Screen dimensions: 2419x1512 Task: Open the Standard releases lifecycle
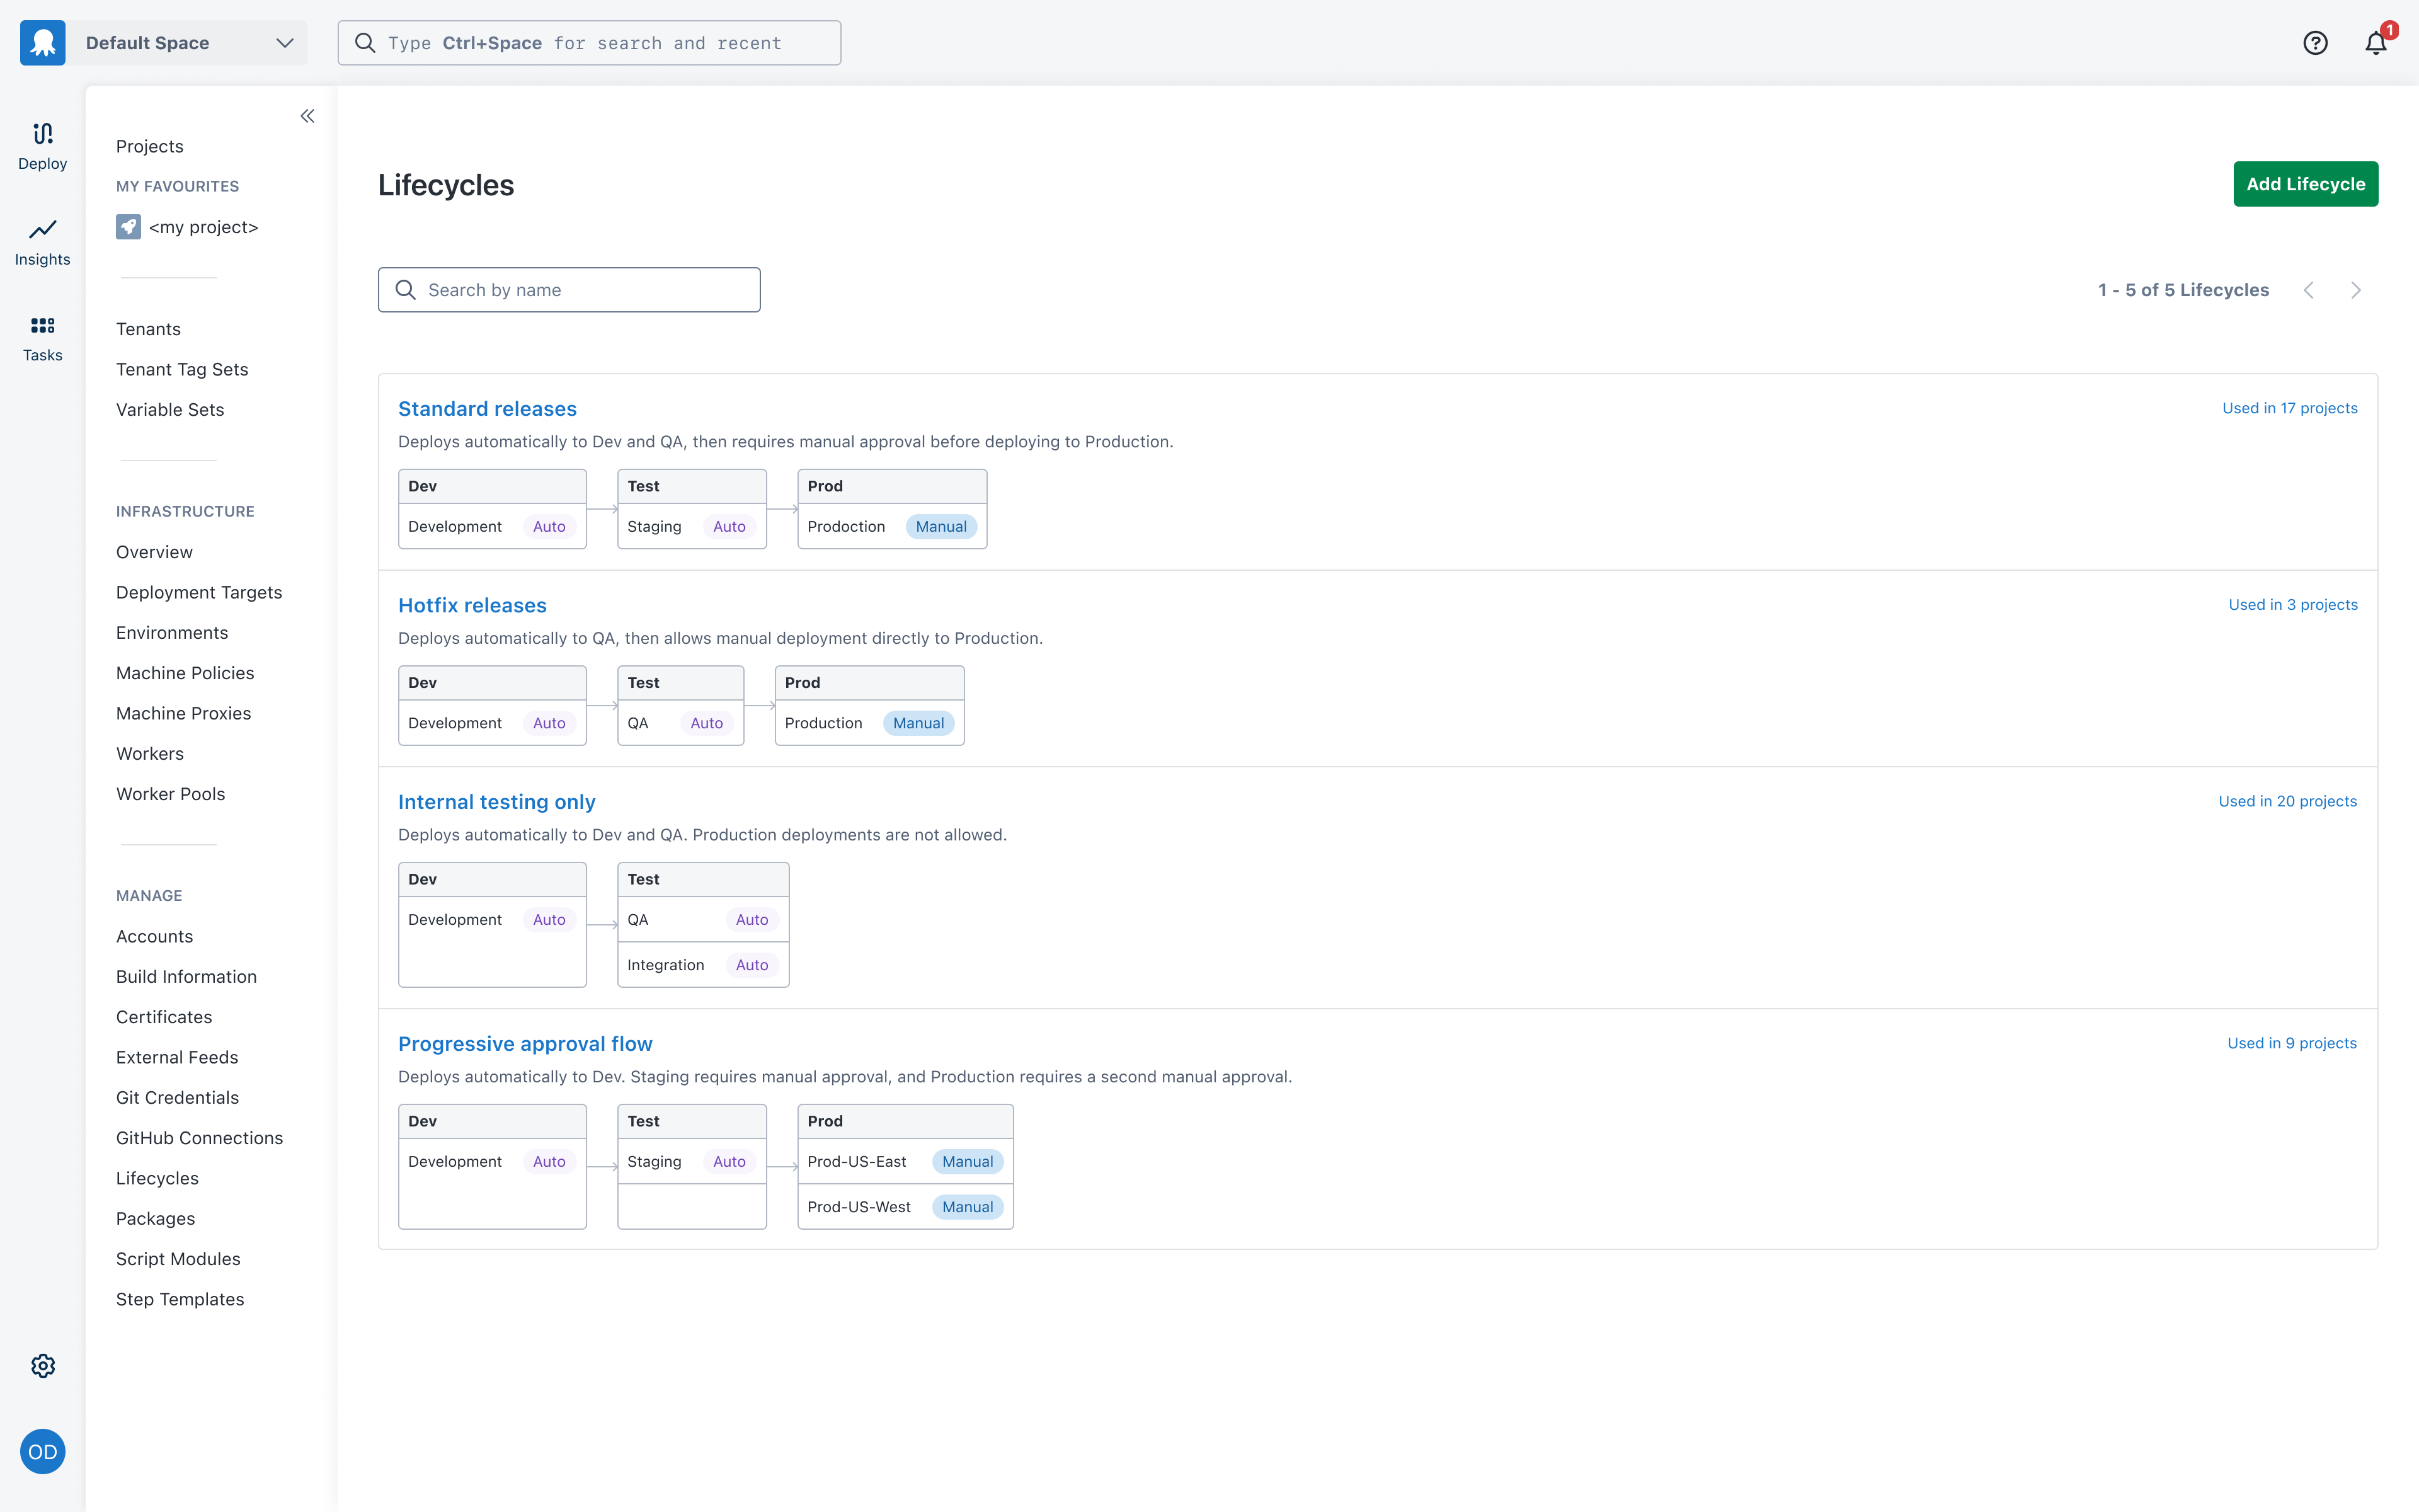488,409
